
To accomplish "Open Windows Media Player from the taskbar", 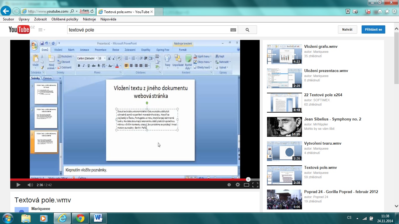I will (44, 218).
